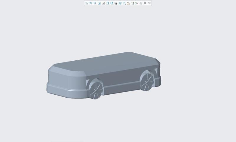Select the Zoom Out tool
The width and height of the screenshot is (236, 142).
click(95, 3)
